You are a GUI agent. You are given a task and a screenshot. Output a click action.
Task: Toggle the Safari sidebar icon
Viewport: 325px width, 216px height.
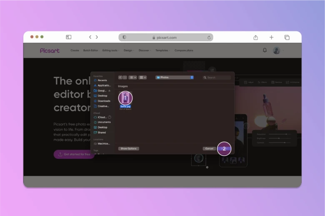click(69, 37)
